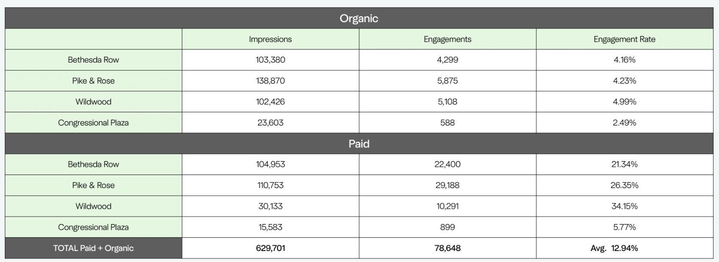Click the TOTAL Paid + Organic cell
Screen dimensions: 719x262
[93, 248]
